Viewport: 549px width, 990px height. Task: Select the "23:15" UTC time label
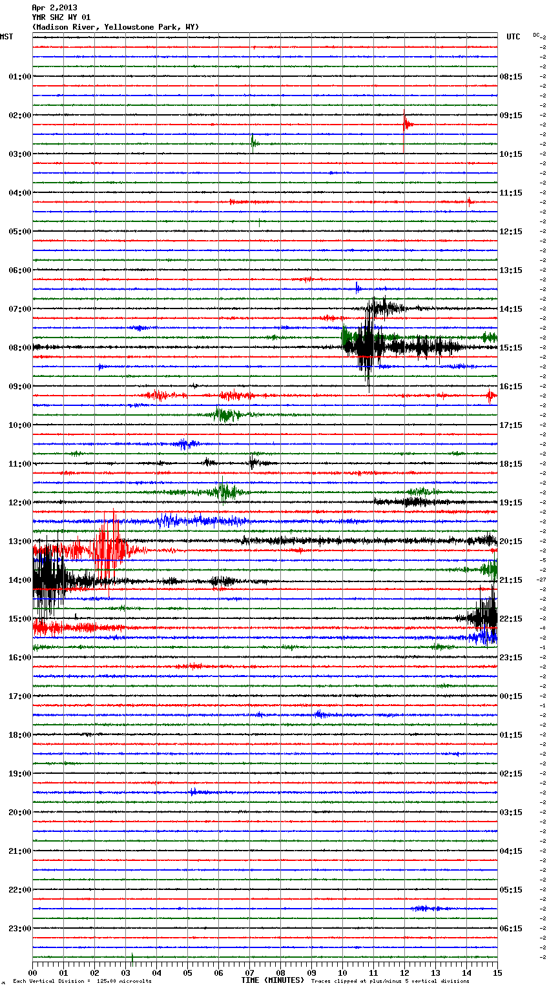coord(511,658)
